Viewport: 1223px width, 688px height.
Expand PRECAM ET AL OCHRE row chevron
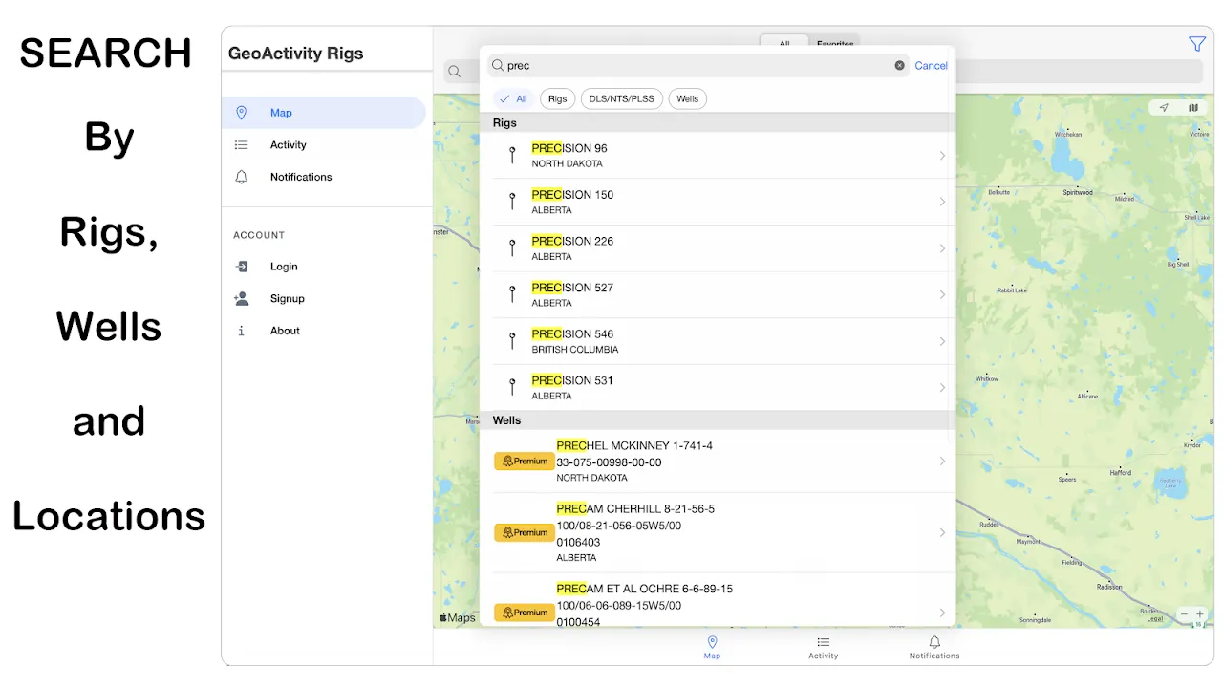tap(942, 613)
